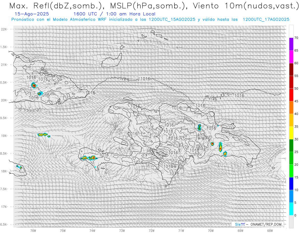The image size is (303, 234).
Task: Click the colorbar value label 25
Action: (296, 152)
